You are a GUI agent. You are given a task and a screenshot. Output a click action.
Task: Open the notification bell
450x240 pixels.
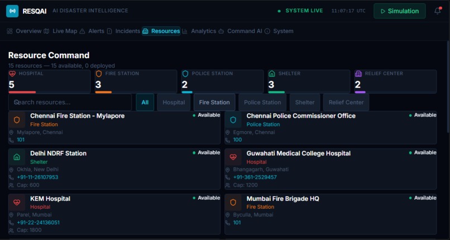point(437,11)
